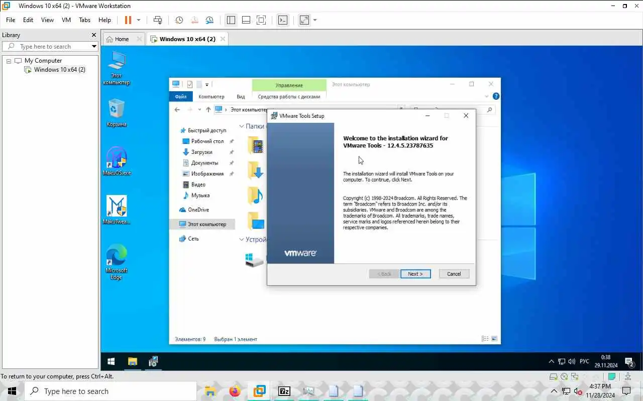Screen dimensions: 643x401
Task: Switch to the Home tab
Action: tap(121, 39)
